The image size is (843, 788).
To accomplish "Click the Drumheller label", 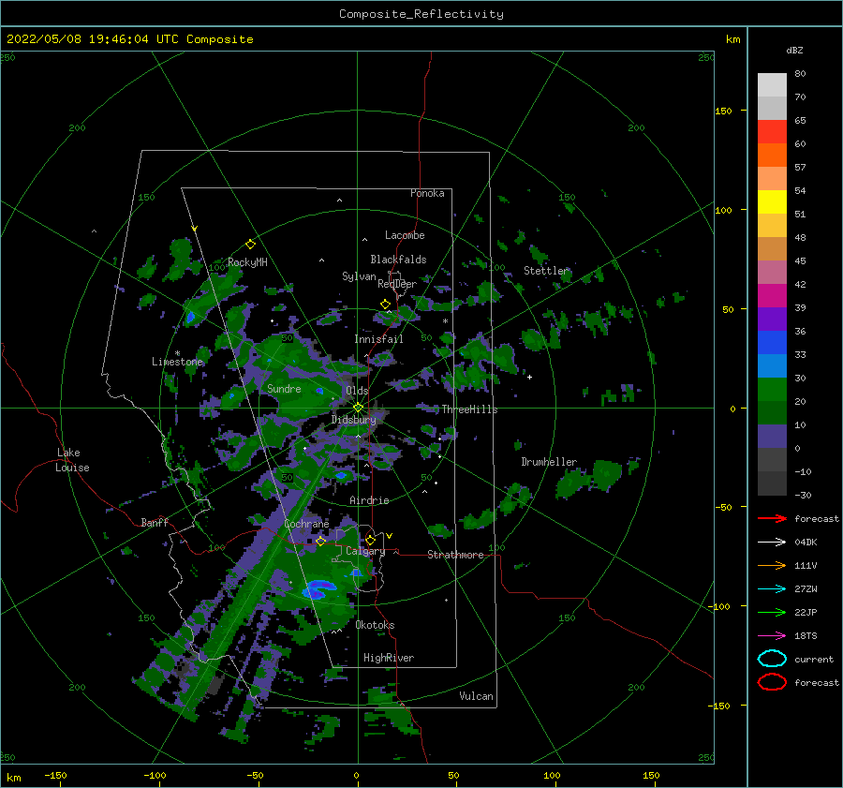I will tap(549, 462).
